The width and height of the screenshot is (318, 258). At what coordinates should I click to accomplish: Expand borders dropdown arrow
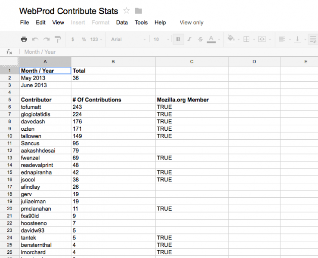coord(254,39)
